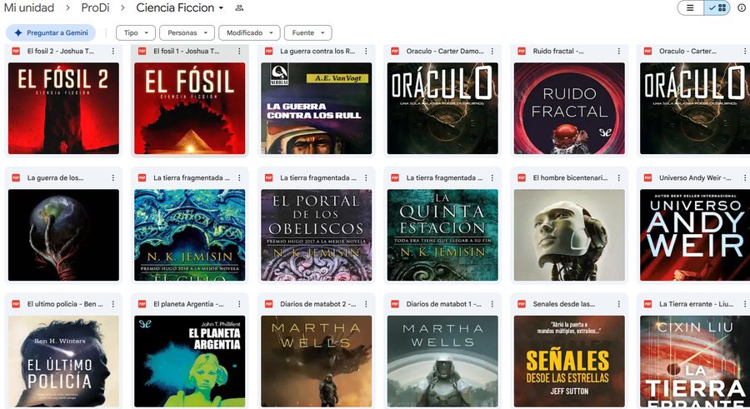Open three-dot menu for first Oraculo - Carter Damo file

[492, 51]
